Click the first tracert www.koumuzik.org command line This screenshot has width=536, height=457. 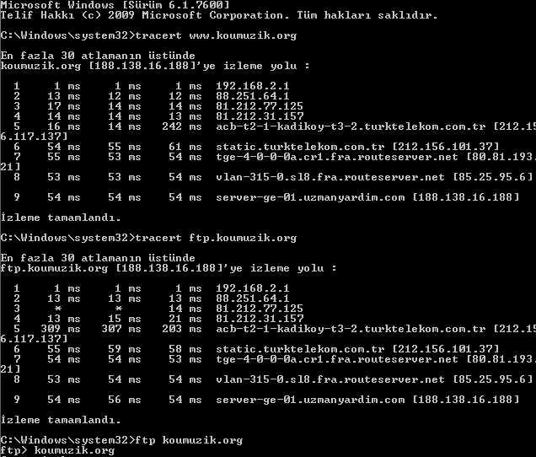click(148, 36)
